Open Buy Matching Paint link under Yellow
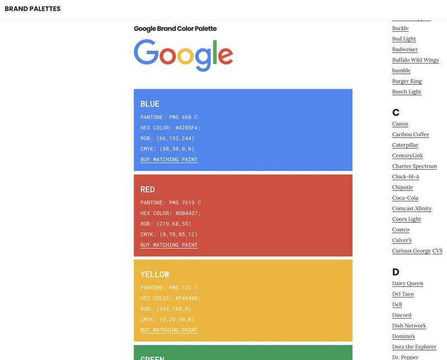 169,330
